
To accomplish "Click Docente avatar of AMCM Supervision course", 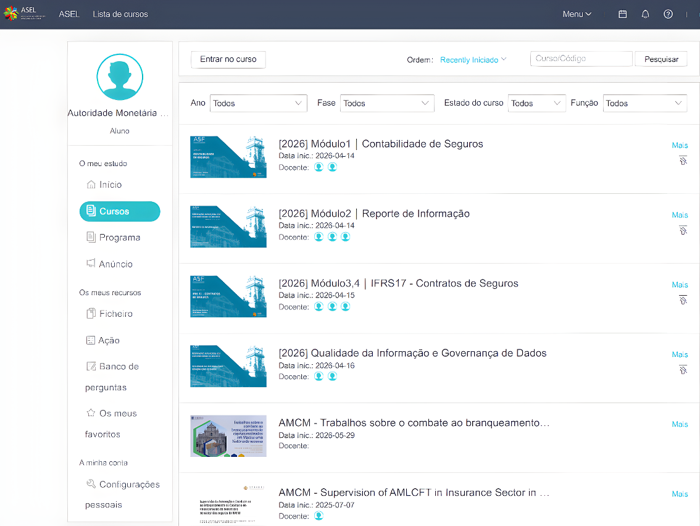I will pyautogui.click(x=319, y=516).
